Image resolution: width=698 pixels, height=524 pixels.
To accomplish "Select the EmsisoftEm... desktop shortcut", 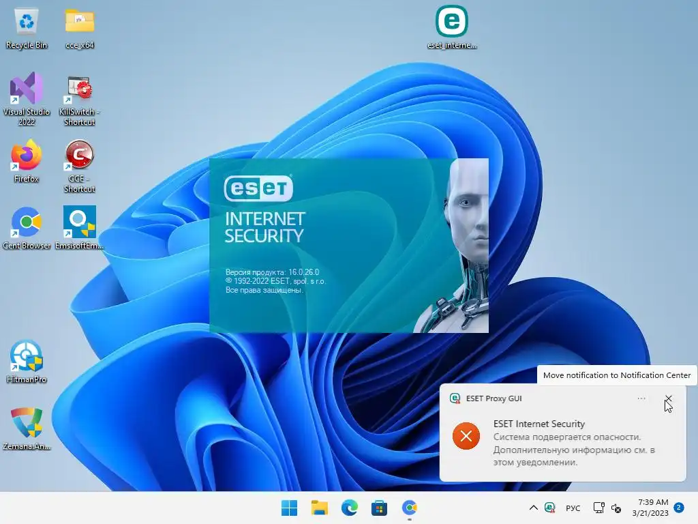I will (79, 228).
